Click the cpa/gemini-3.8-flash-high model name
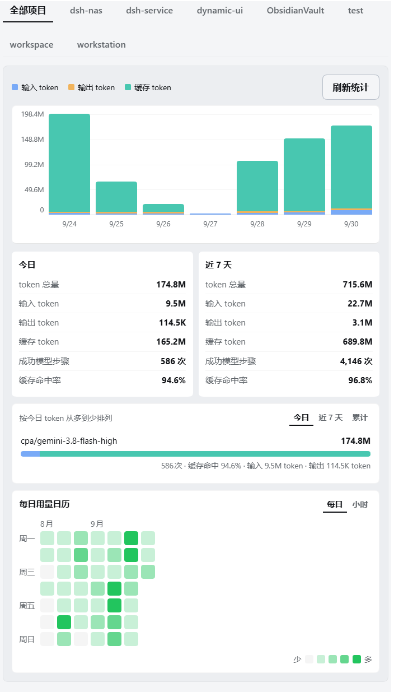The width and height of the screenshot is (394, 692). pyautogui.click(x=69, y=441)
